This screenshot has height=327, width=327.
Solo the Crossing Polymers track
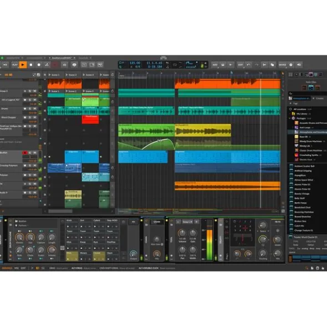(30, 165)
